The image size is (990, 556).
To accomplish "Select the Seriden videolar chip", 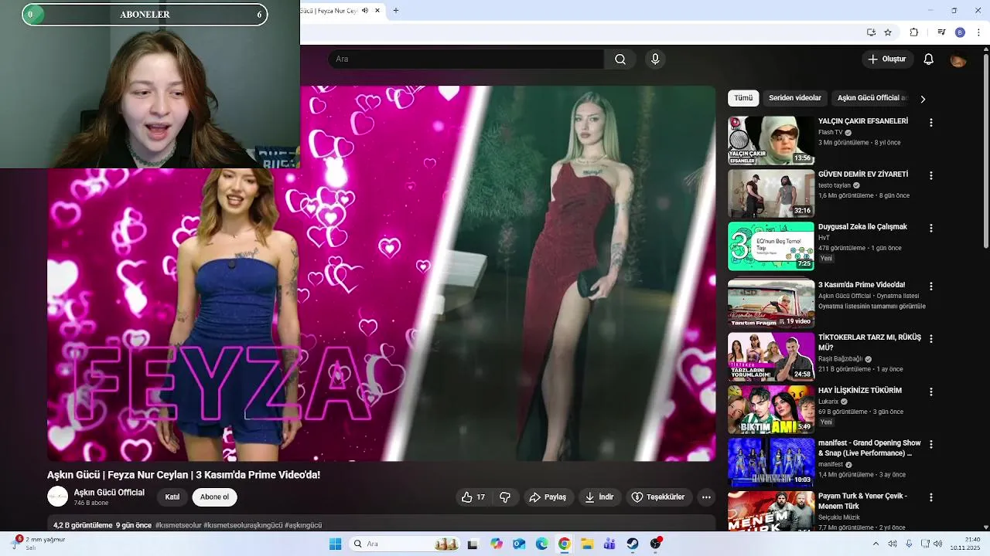I will coord(795,98).
